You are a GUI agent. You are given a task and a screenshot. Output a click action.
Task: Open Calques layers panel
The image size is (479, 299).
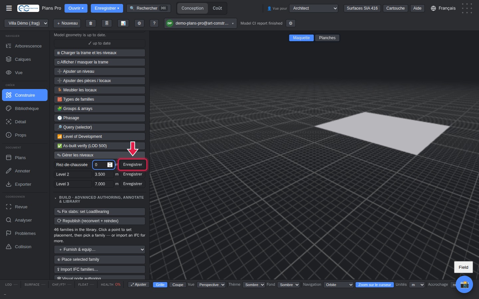25,59
